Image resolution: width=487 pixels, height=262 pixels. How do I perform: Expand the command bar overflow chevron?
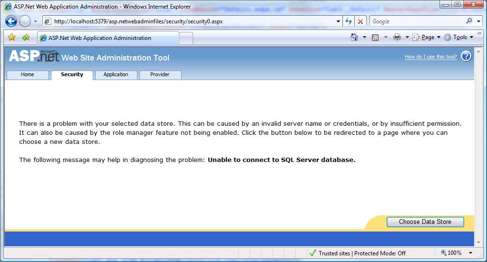(479, 33)
